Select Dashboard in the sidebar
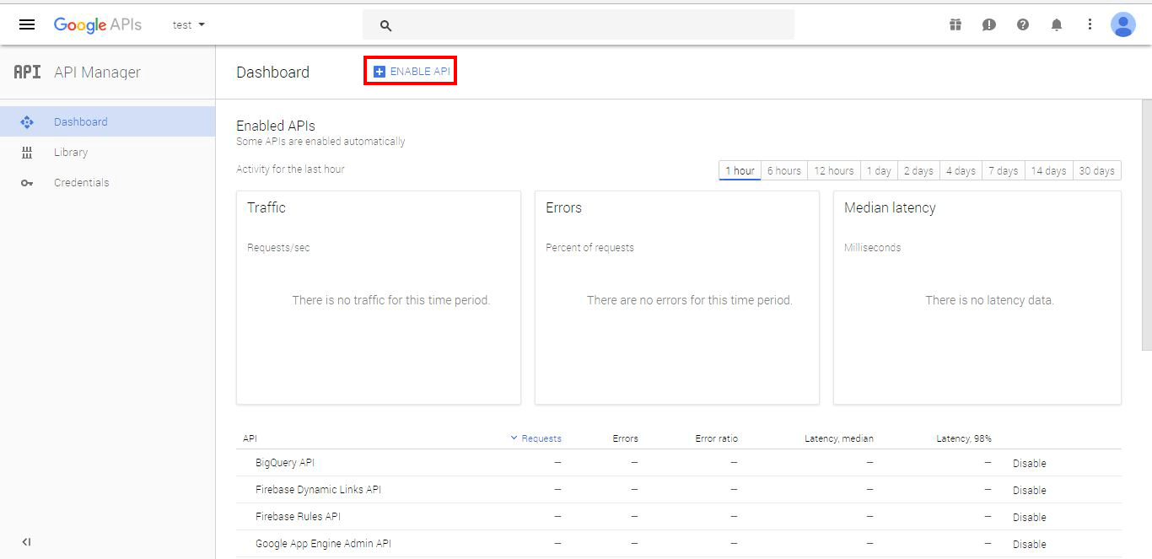This screenshot has width=1152, height=559. click(108, 121)
